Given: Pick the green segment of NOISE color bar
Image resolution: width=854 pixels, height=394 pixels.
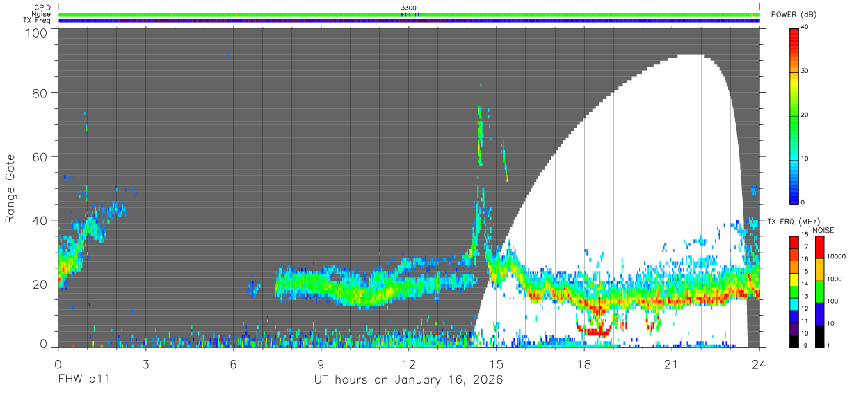Looking at the screenshot, I should 819,291.
